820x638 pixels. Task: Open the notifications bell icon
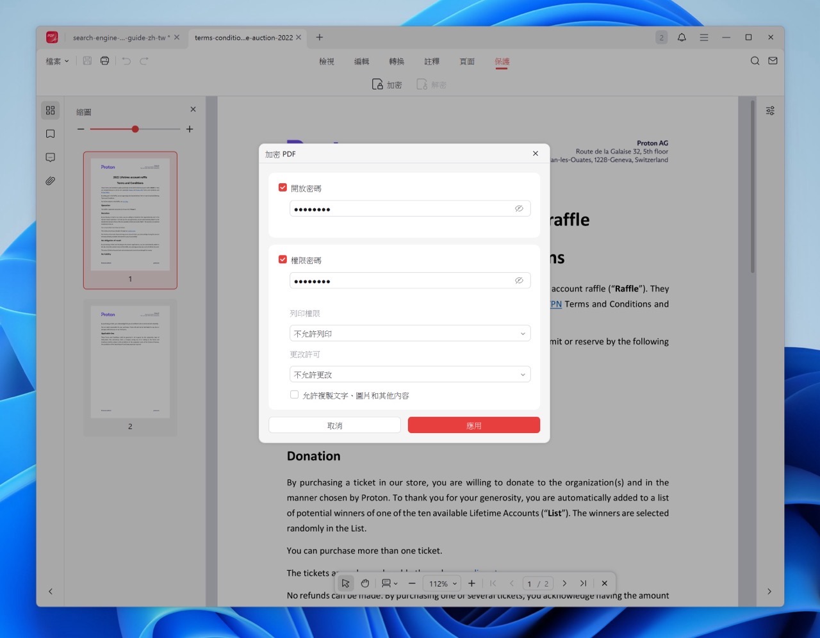[682, 38]
